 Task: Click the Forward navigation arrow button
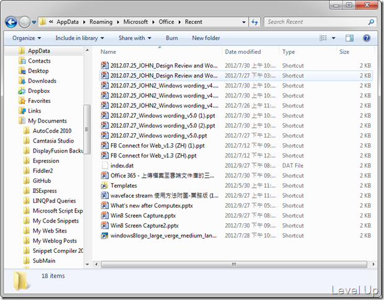coord(24,22)
